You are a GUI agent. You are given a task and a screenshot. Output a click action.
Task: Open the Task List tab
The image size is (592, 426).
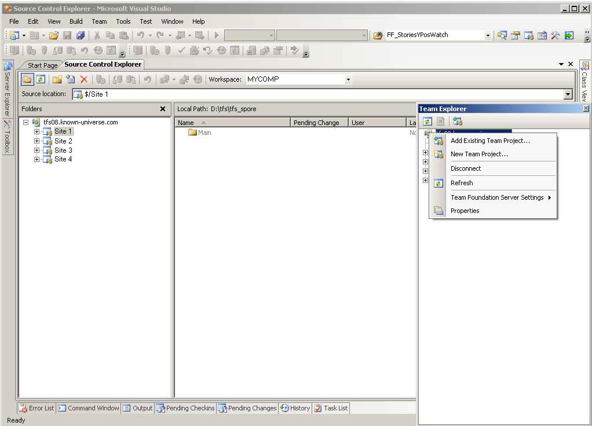pyautogui.click(x=331, y=408)
